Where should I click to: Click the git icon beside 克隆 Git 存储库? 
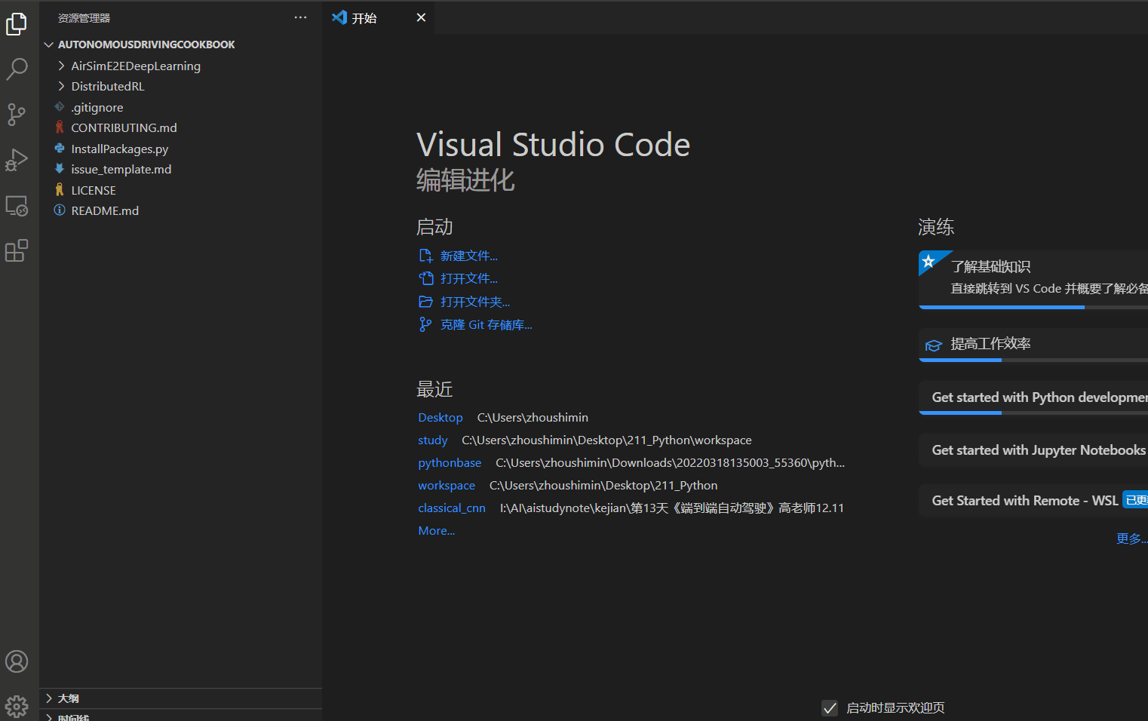[x=425, y=324]
